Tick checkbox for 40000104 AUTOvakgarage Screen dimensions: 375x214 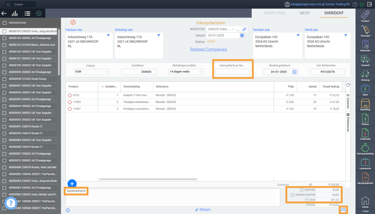pyautogui.click(x=4, y=38)
